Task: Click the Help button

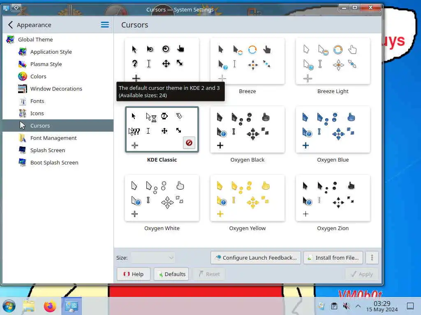Action: tap(134, 274)
